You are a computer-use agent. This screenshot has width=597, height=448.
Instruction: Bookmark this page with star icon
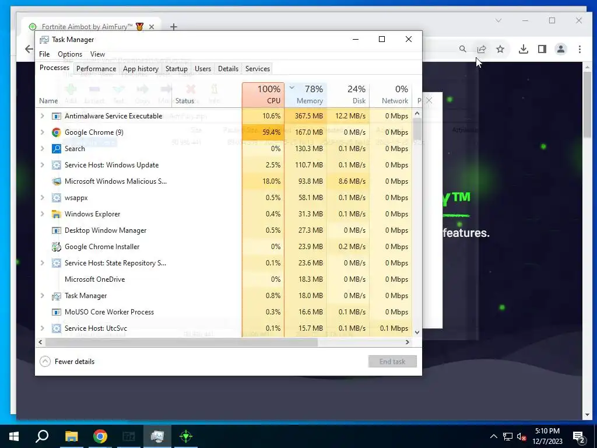(x=500, y=49)
